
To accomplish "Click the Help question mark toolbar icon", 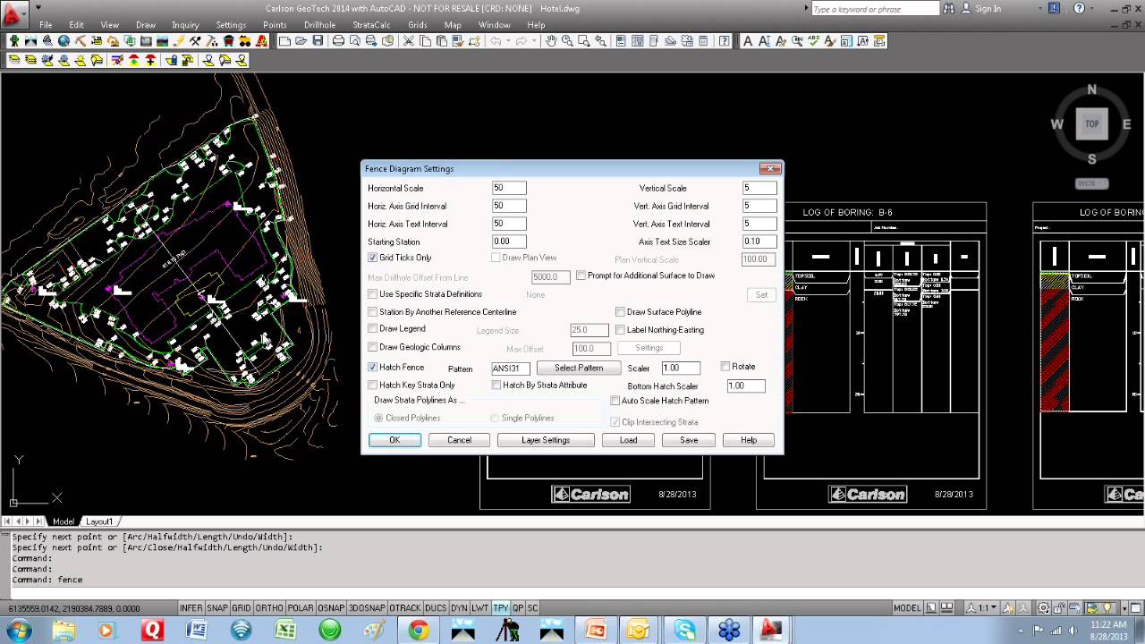I will point(724,41).
